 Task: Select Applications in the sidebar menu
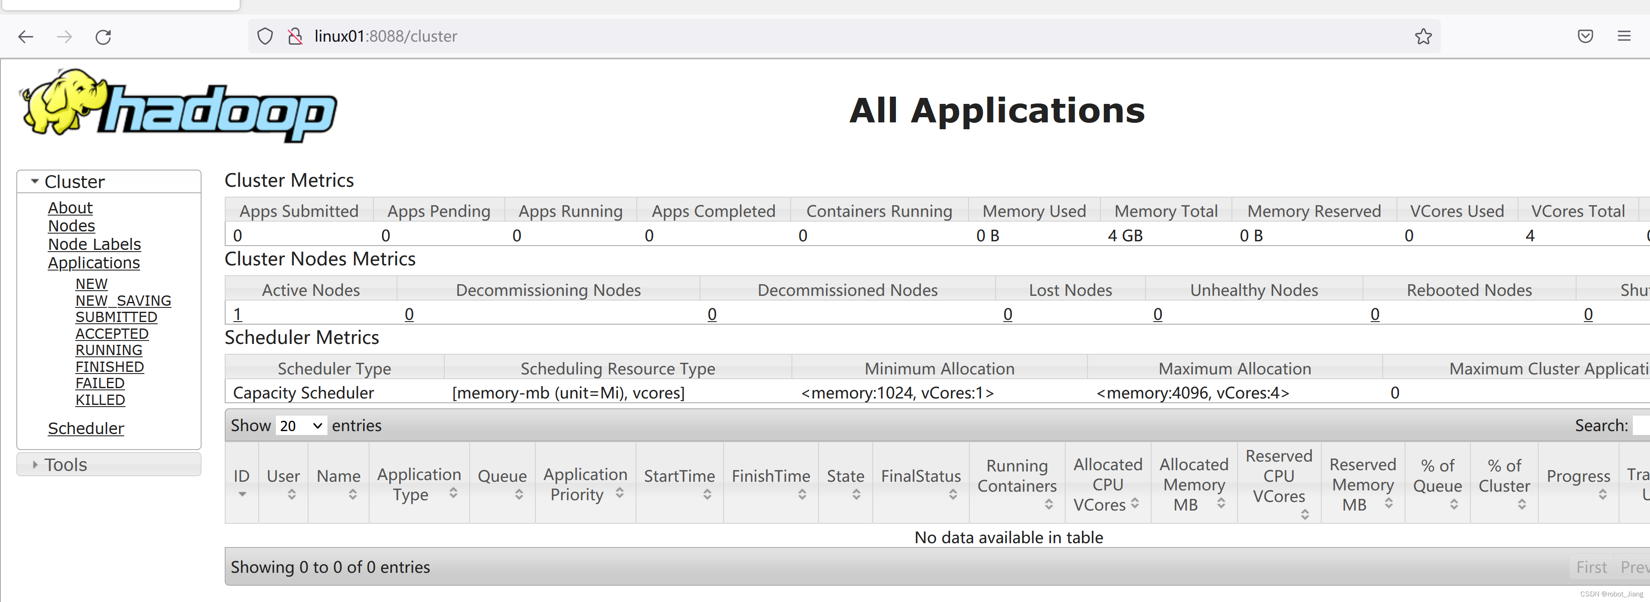click(94, 262)
